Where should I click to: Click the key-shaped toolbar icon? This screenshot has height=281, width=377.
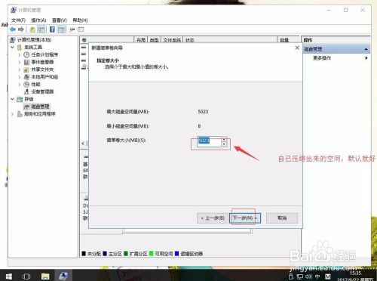72,29
